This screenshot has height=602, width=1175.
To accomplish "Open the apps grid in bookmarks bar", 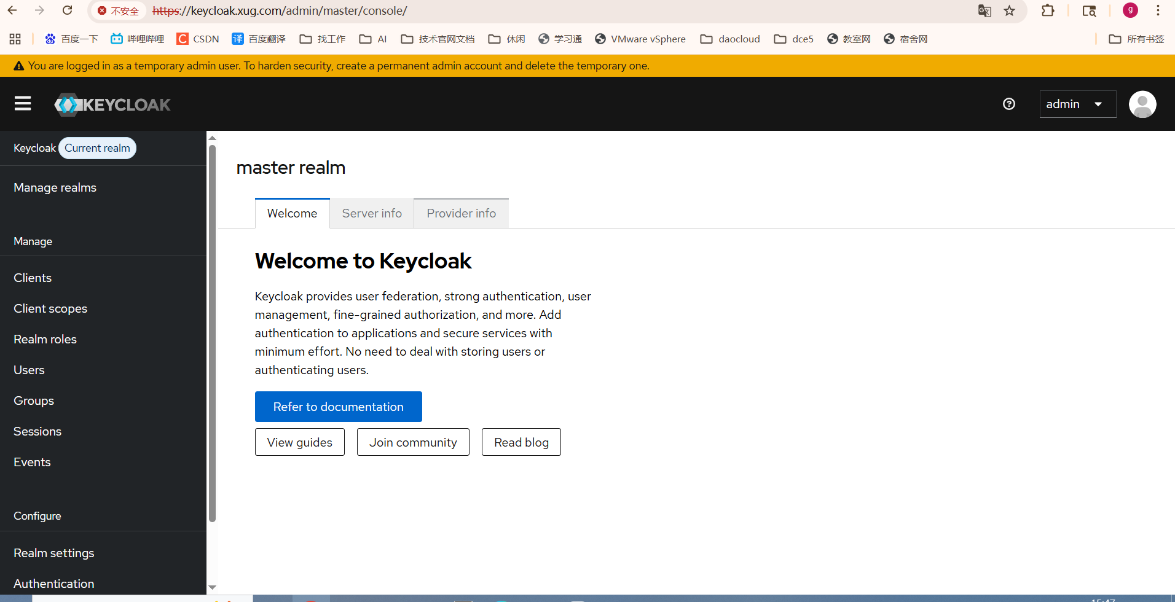I will pyautogui.click(x=15, y=39).
